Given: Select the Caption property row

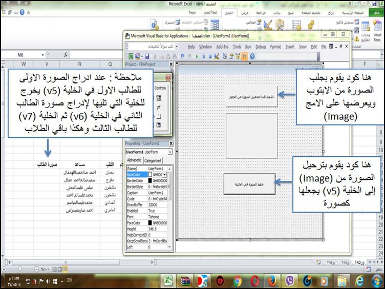Looking at the screenshot, I should coord(147,193).
